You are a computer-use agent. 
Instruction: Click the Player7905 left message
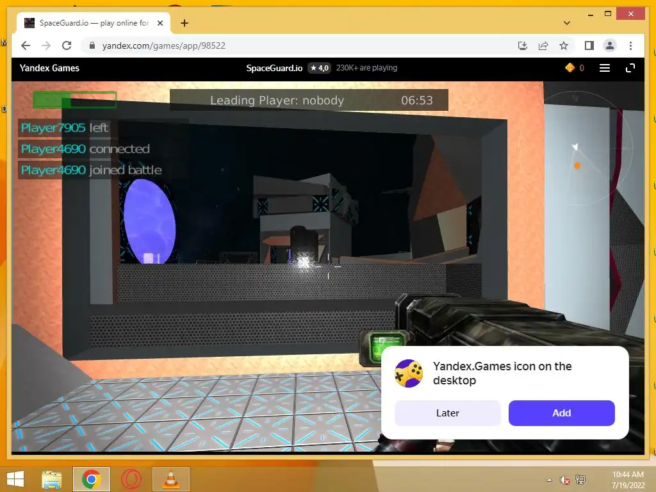64,127
